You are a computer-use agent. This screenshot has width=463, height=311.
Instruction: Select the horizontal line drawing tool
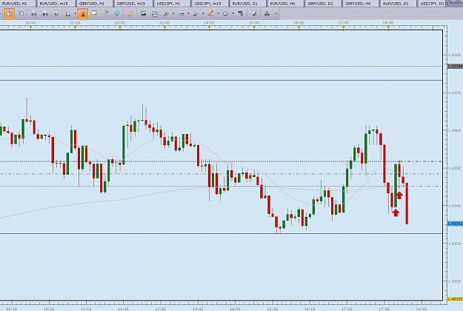click(x=181, y=14)
